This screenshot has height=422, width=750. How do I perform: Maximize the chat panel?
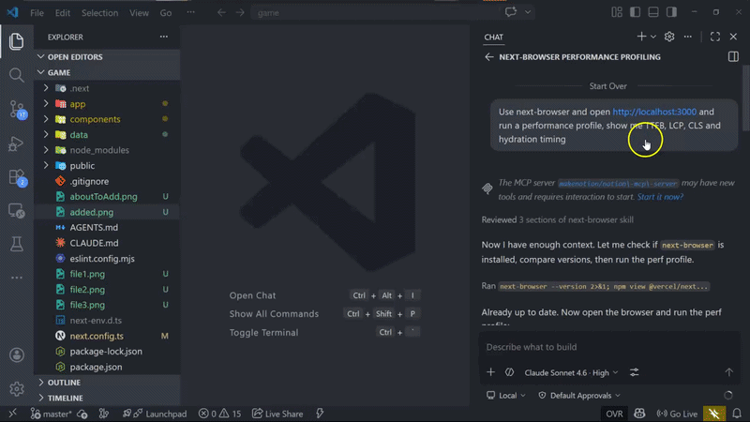pyautogui.click(x=715, y=37)
